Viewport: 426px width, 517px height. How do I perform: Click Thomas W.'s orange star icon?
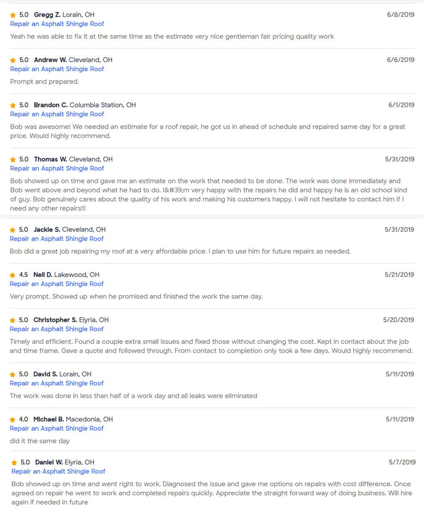[13, 160]
